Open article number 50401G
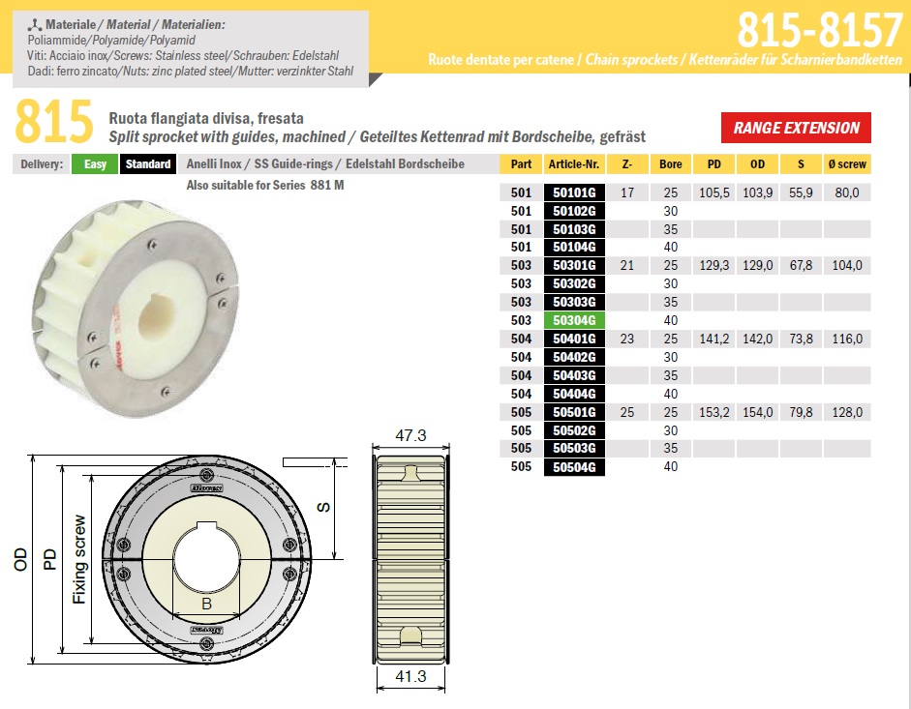This screenshot has width=911, height=709. tap(575, 339)
